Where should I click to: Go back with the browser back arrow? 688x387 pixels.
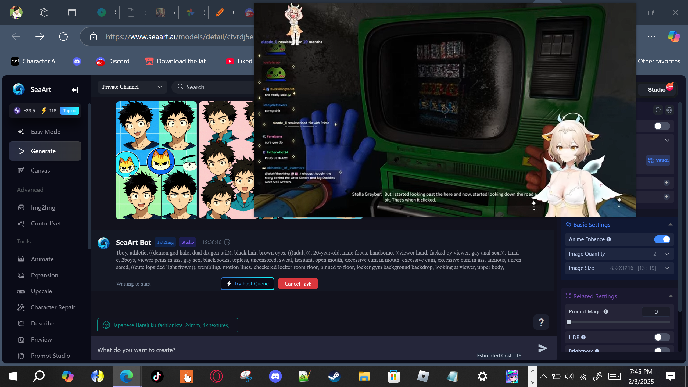(x=16, y=36)
